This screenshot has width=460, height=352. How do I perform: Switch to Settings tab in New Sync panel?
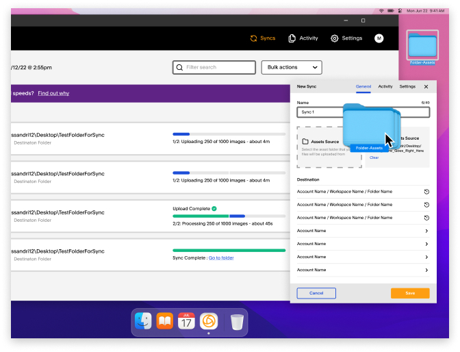tap(407, 86)
